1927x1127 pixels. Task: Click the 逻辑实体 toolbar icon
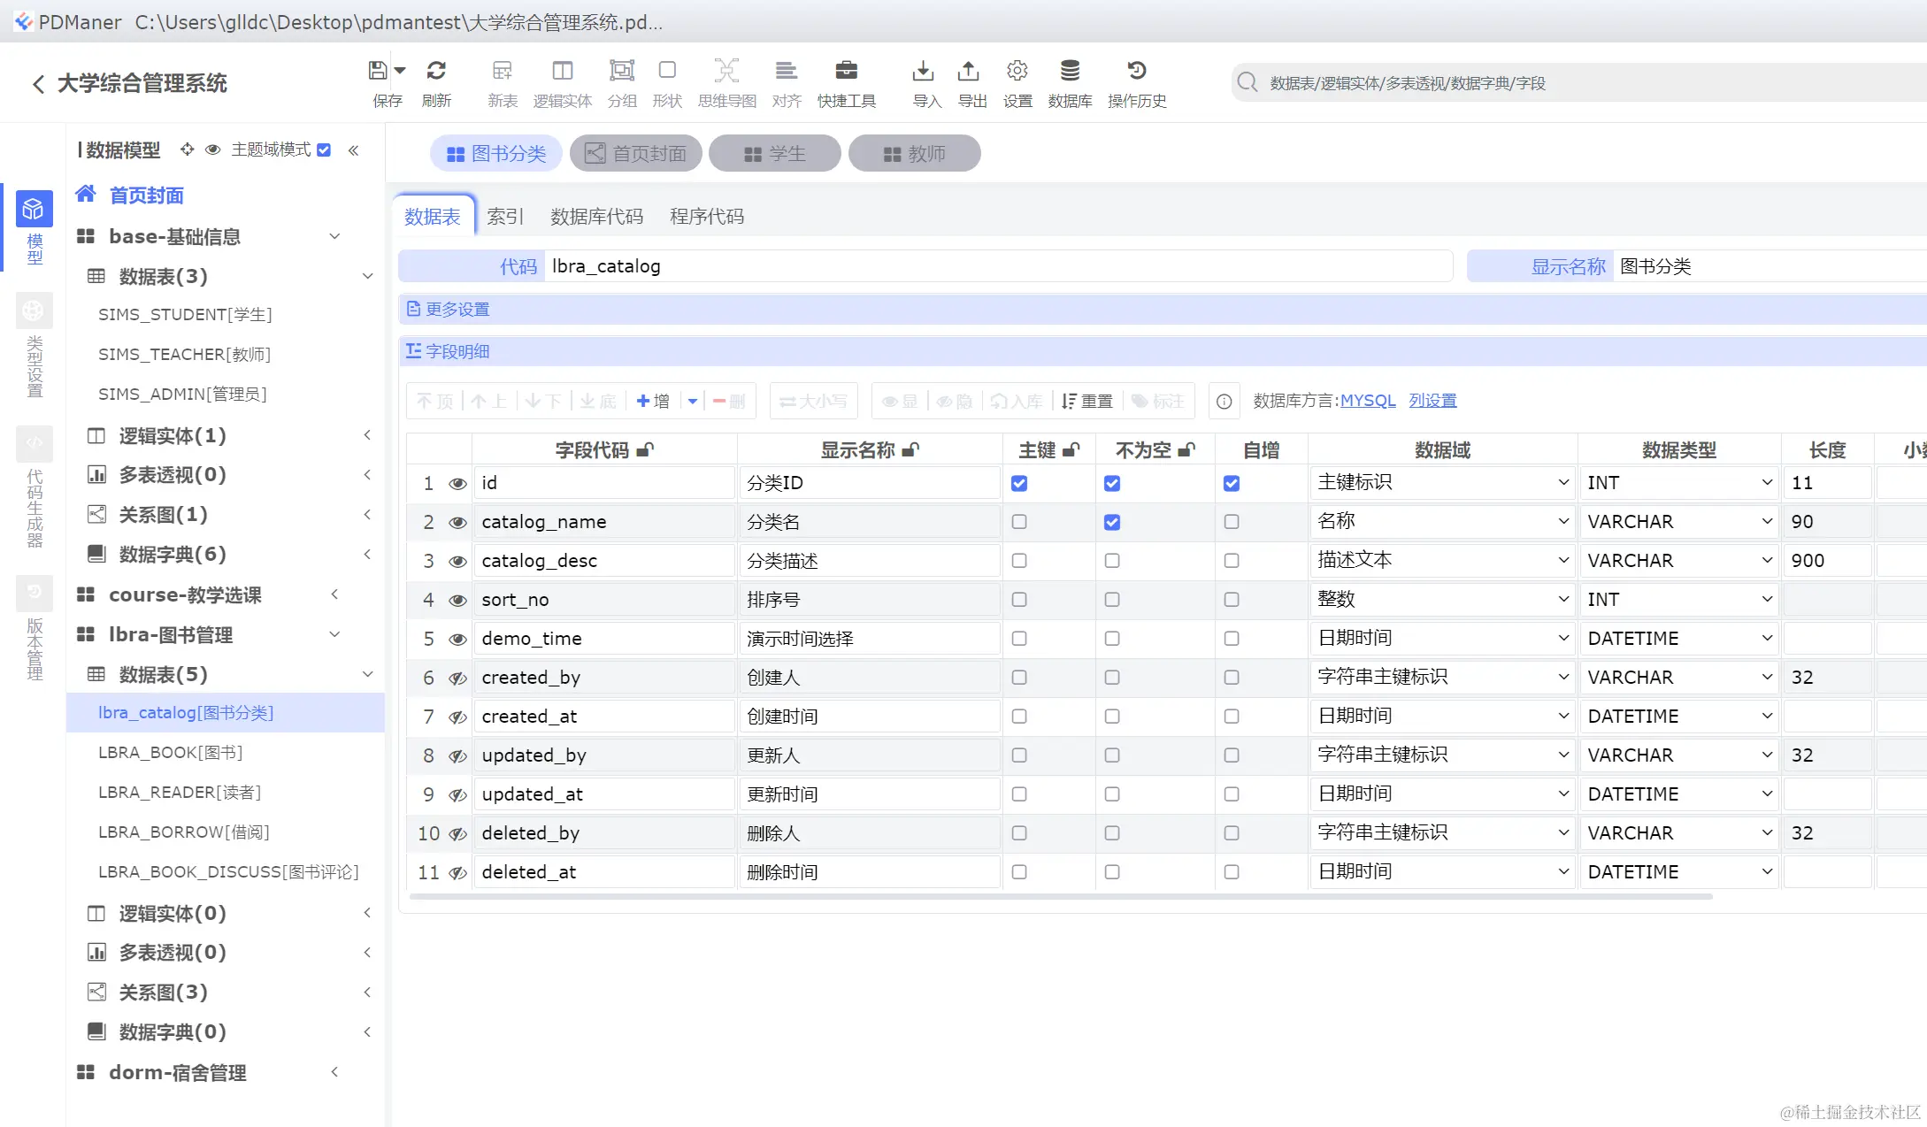pos(563,71)
